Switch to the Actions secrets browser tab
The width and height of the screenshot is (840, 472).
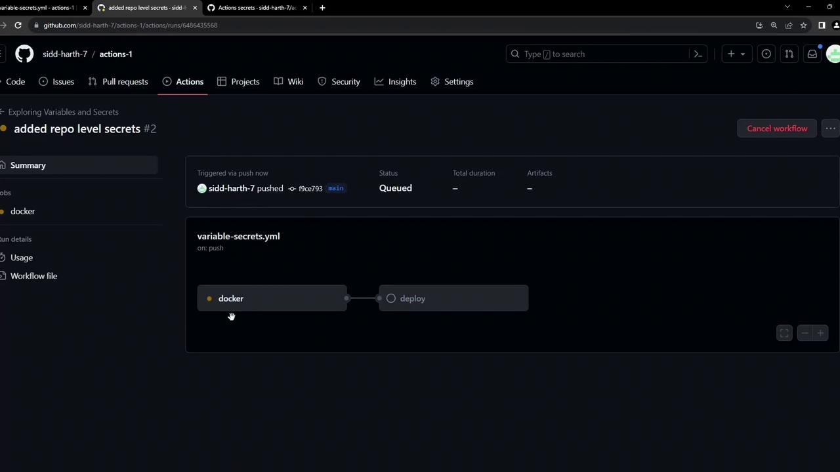click(257, 8)
